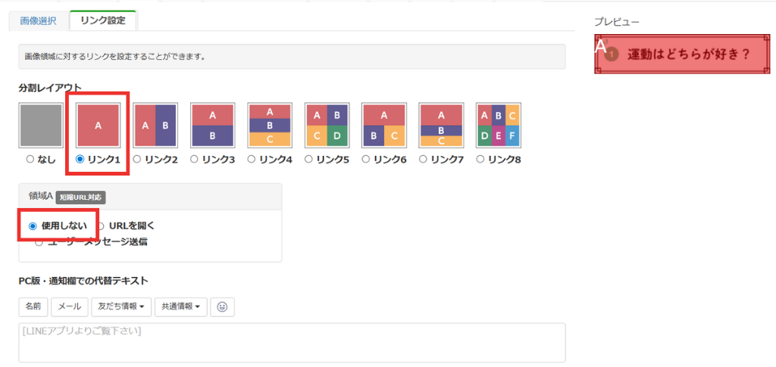Viewport: 776px width, 367px height.
Task: Insert the 名前 placeholder button
Action: click(33, 306)
